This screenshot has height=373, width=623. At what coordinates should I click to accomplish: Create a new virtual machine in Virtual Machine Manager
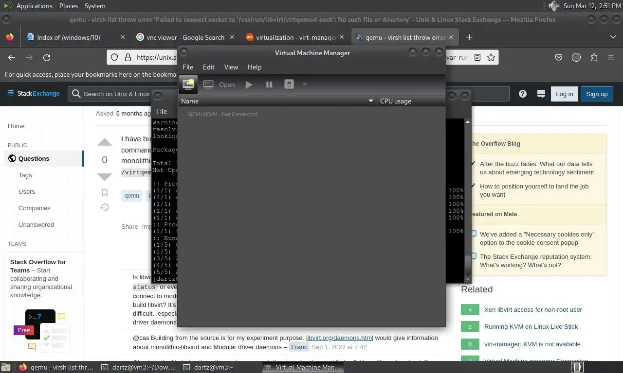[188, 85]
